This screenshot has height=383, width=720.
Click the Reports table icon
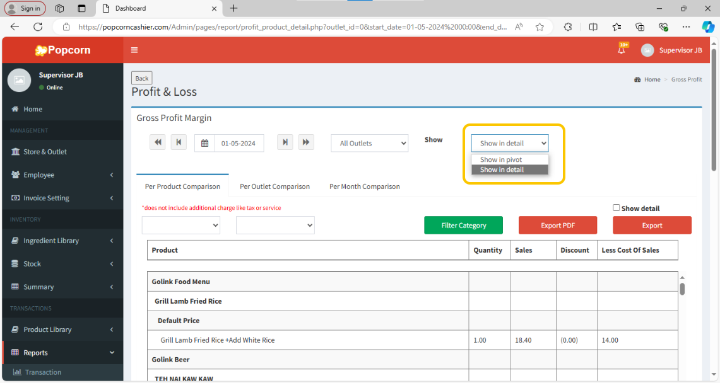tap(15, 352)
